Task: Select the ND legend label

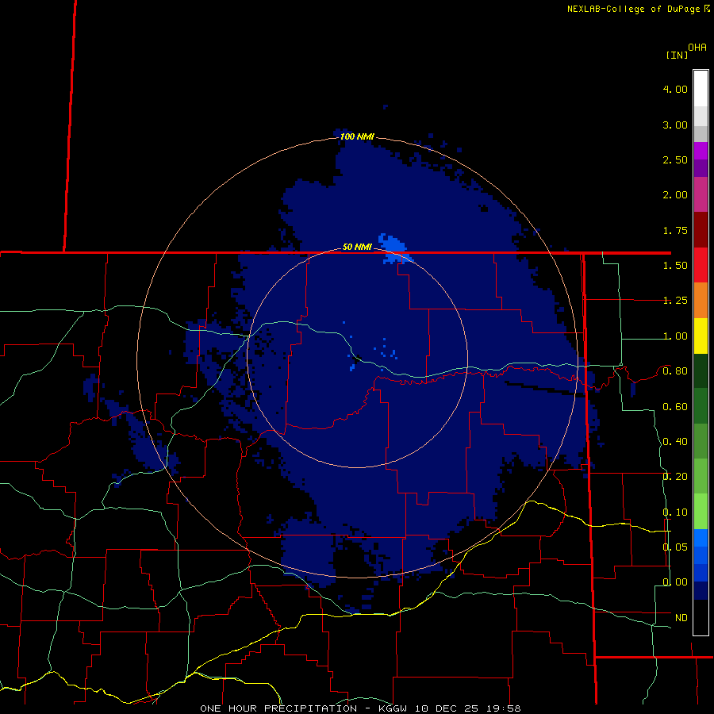Action: pyautogui.click(x=681, y=617)
